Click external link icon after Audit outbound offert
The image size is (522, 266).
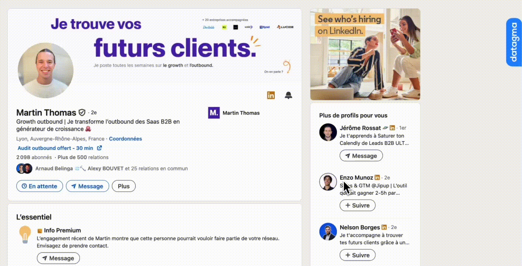(x=99, y=148)
